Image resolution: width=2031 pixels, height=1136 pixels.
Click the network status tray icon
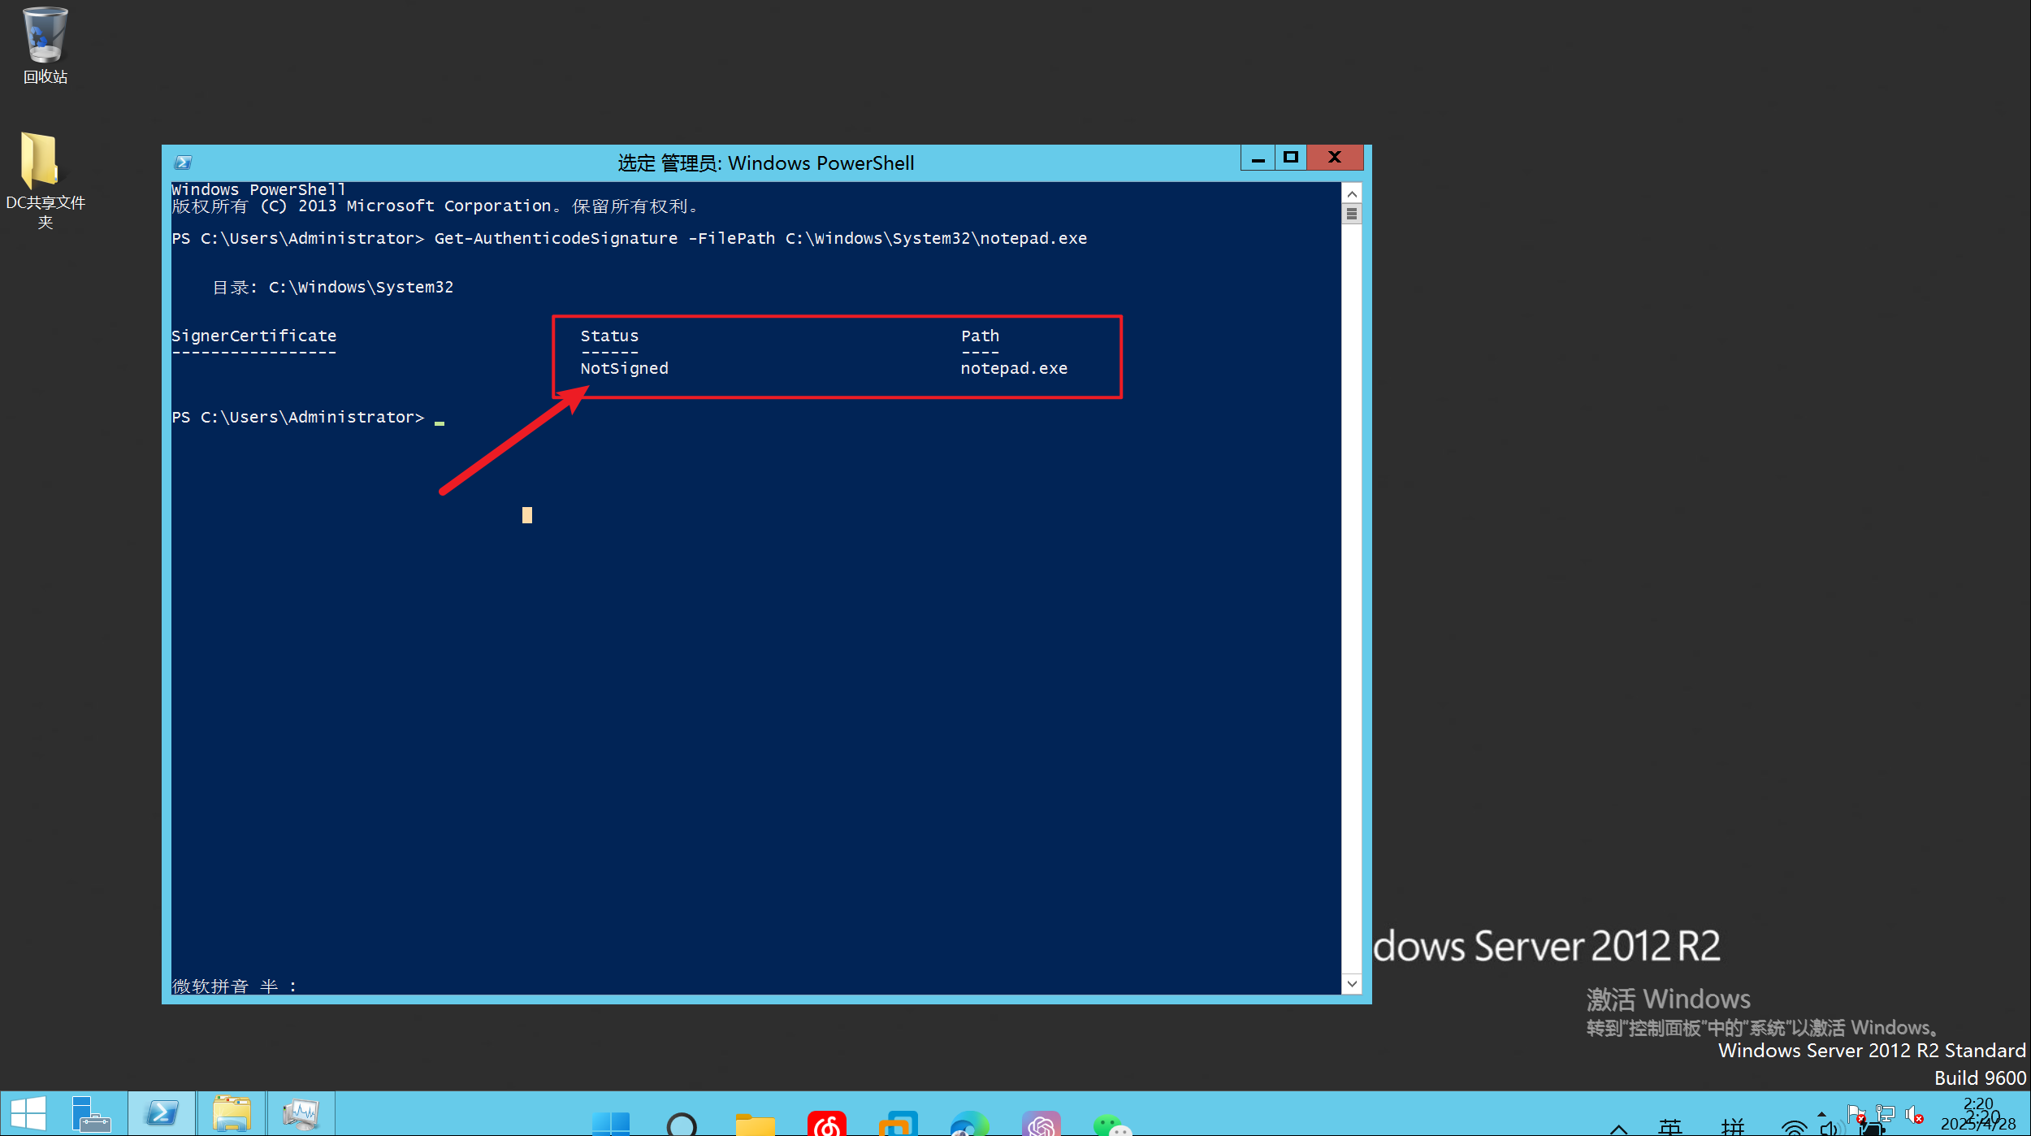coord(1886,1113)
